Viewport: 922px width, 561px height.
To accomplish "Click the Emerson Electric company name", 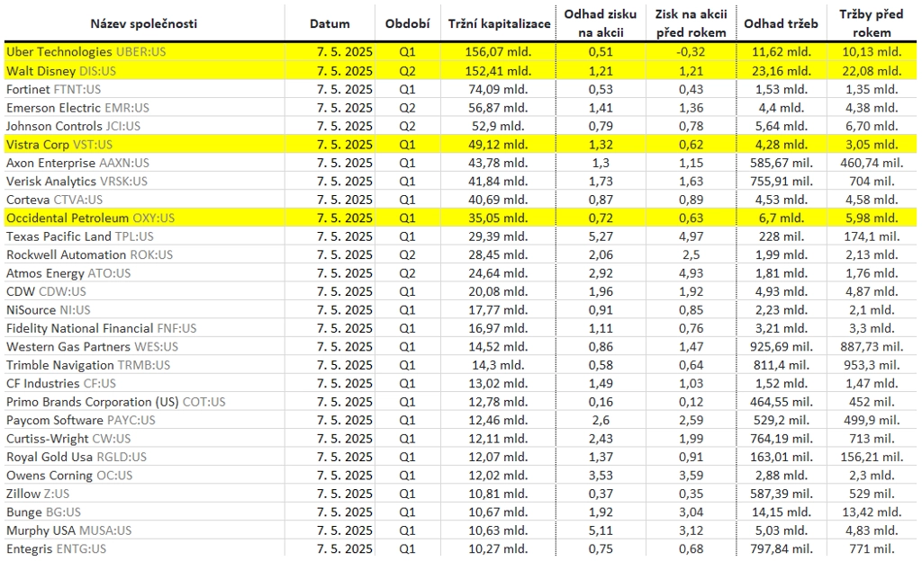I will pos(53,108).
